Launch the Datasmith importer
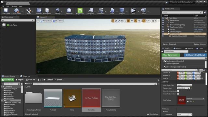Screen dimensions: 208x117 pyautogui.click(x=69, y=11)
